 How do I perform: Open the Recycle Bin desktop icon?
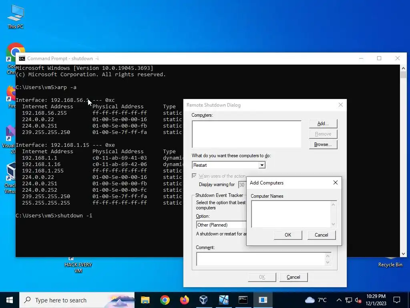(390, 263)
